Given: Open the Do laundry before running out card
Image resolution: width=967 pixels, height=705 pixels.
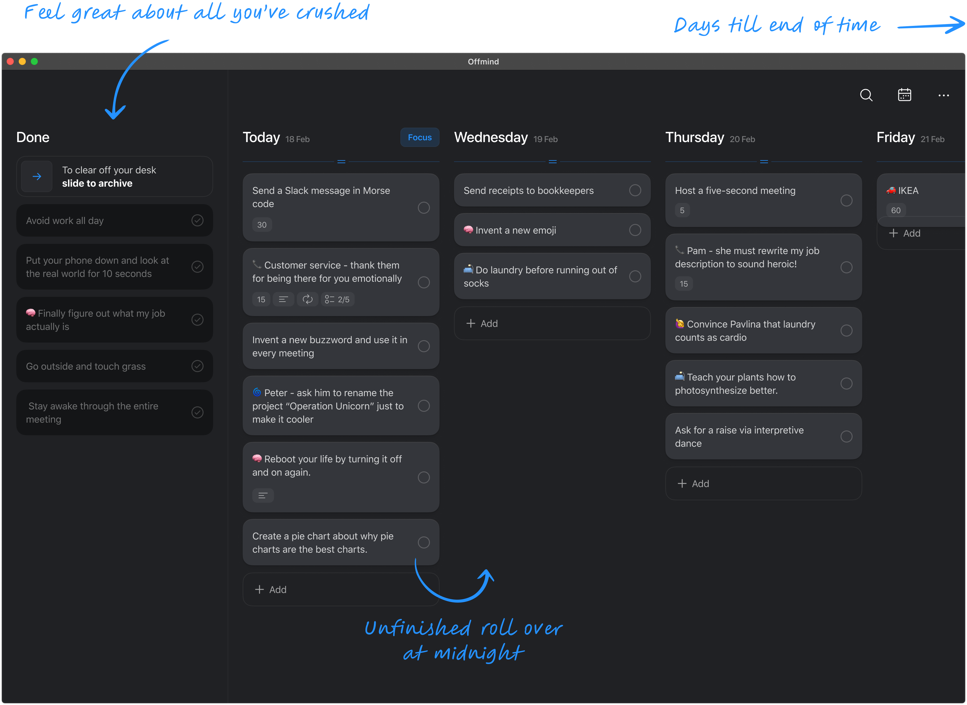Looking at the screenshot, I should (552, 276).
